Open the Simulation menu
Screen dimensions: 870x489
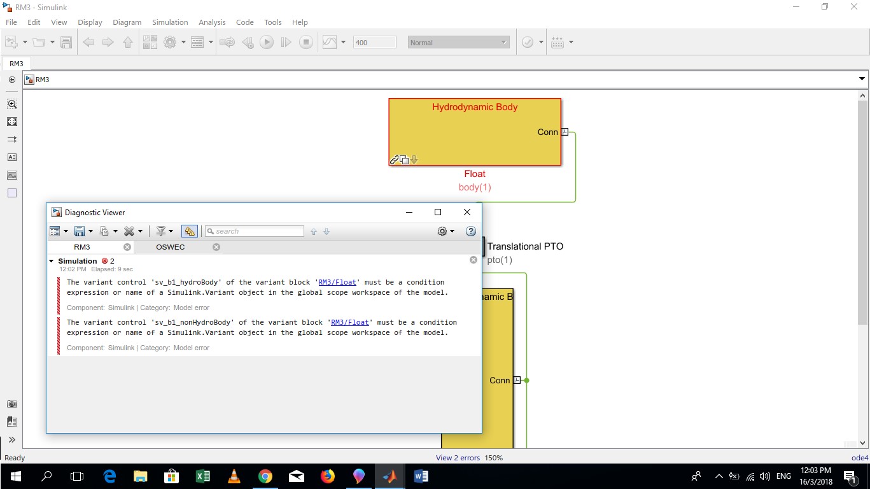pos(170,22)
